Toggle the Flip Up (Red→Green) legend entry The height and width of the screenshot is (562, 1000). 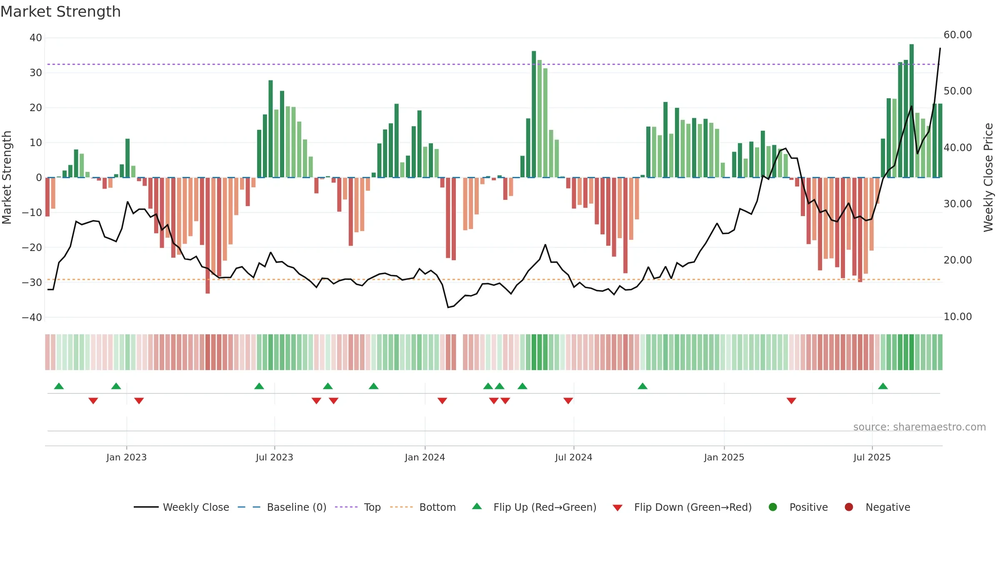(x=534, y=507)
